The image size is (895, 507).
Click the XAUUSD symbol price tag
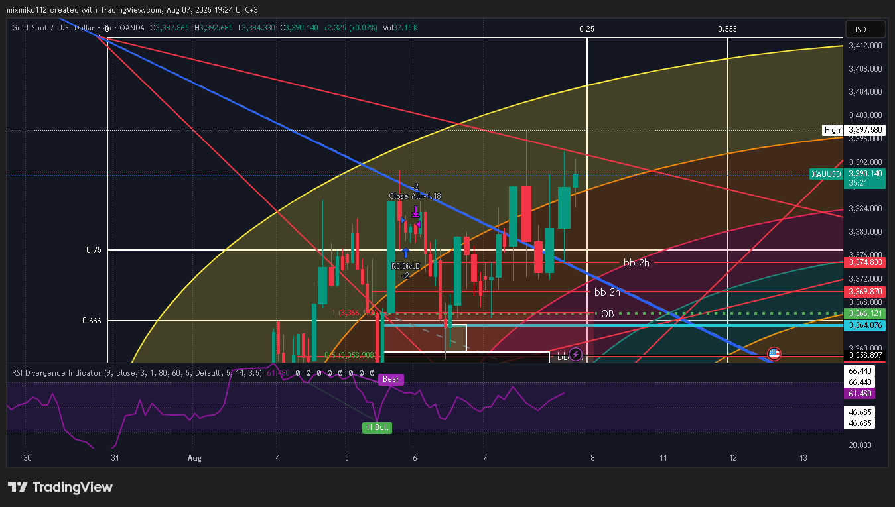pyautogui.click(x=826, y=174)
